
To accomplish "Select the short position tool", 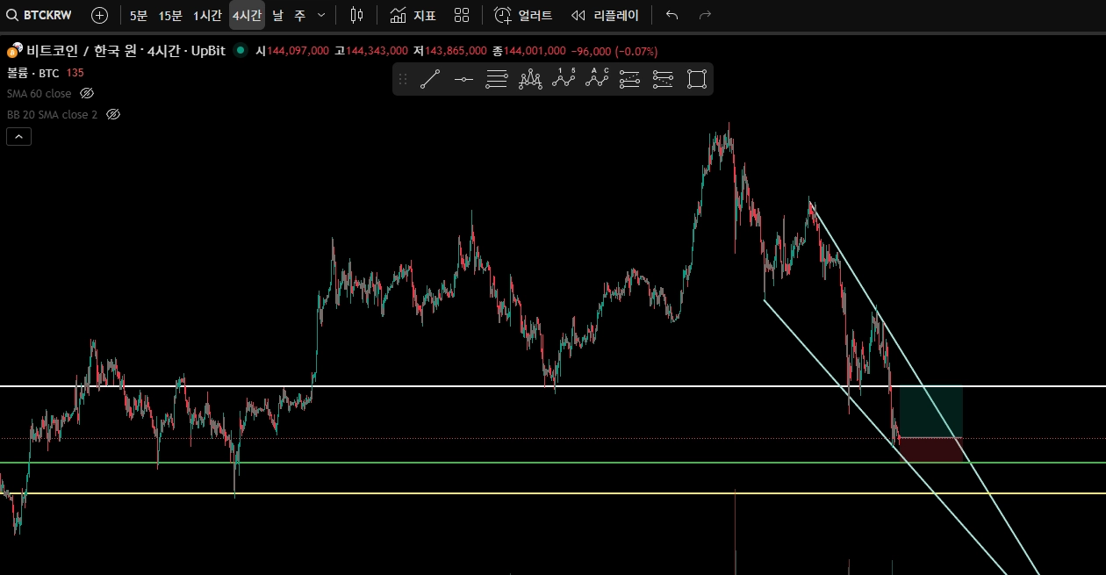I will click(x=663, y=79).
